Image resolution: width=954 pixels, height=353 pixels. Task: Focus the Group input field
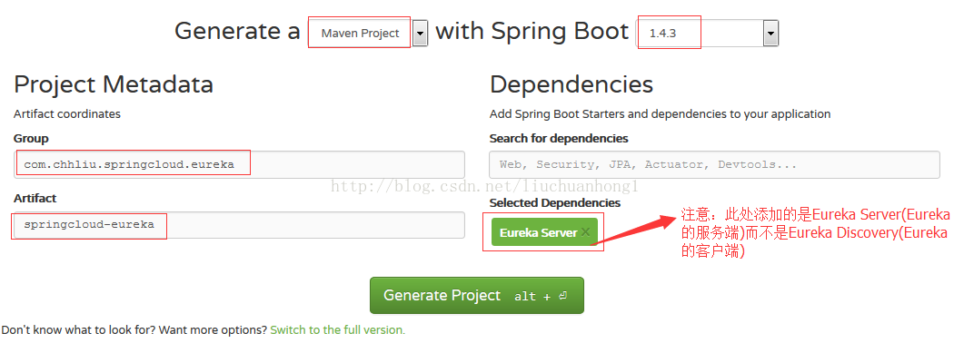[239, 164]
